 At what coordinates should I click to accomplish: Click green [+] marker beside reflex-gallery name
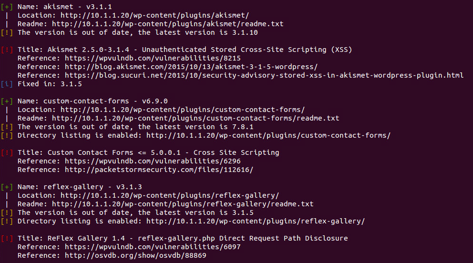7,187
